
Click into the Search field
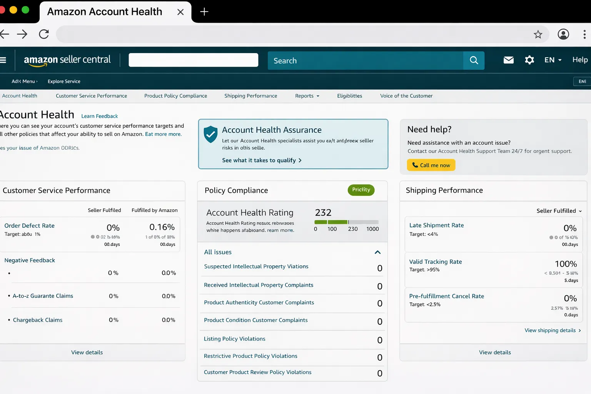coord(366,60)
